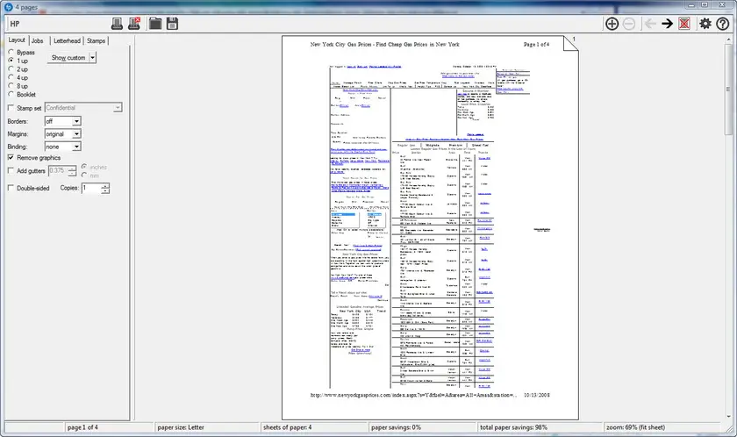The width and height of the screenshot is (737, 437).
Task: Click the grayed previous page left arrow
Action: pos(650,24)
